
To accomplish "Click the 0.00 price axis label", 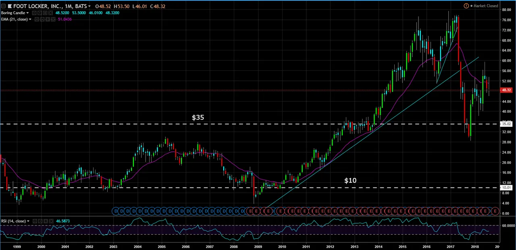I will click(x=506, y=213).
